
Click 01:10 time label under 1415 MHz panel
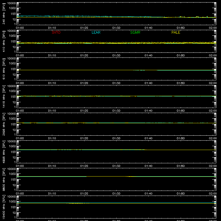point(52,111)
